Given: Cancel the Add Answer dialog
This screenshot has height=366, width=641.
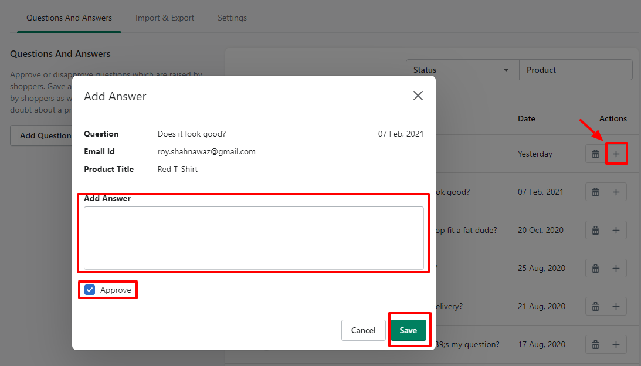Looking at the screenshot, I should click(363, 330).
